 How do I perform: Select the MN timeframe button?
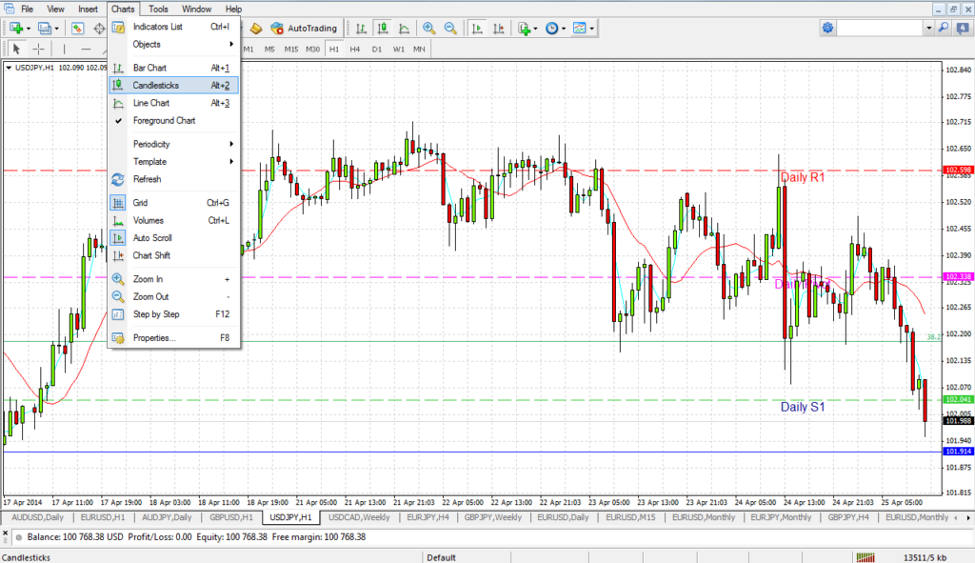pyautogui.click(x=419, y=49)
